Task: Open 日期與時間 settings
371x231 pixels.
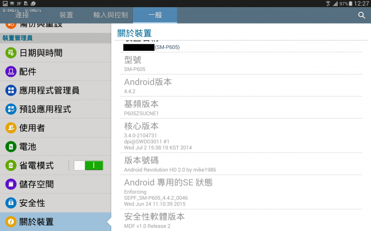Action: [55, 53]
